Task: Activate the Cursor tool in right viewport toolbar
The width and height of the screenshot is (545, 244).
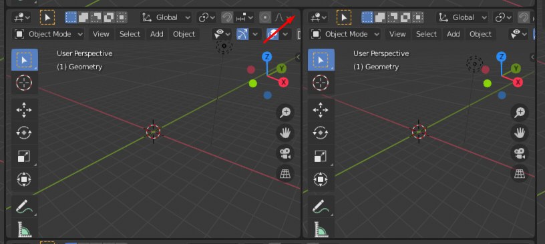Action: 321,83
